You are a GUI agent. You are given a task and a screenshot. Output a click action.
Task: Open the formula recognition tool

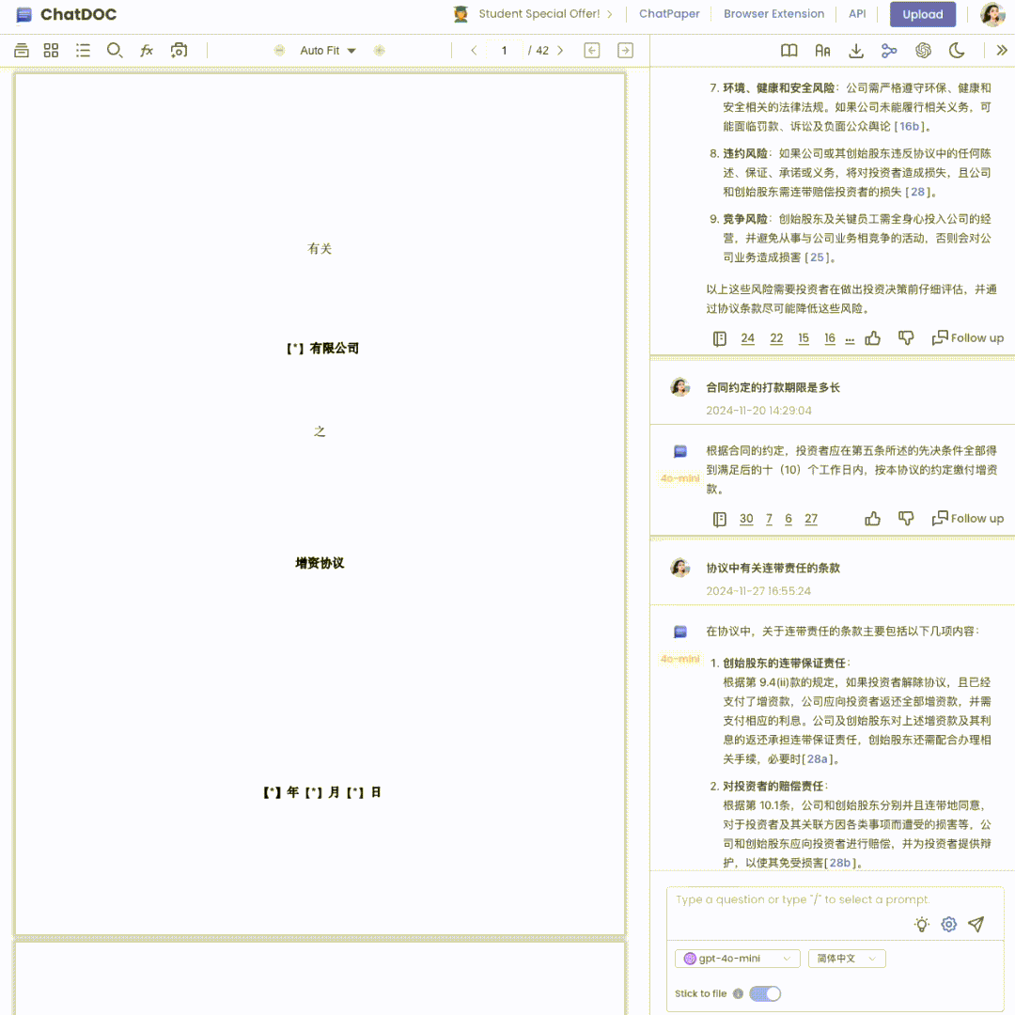(x=146, y=50)
